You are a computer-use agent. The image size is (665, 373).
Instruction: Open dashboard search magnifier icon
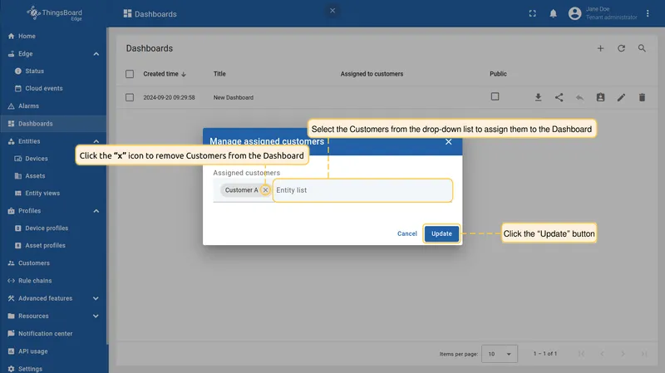[642, 48]
